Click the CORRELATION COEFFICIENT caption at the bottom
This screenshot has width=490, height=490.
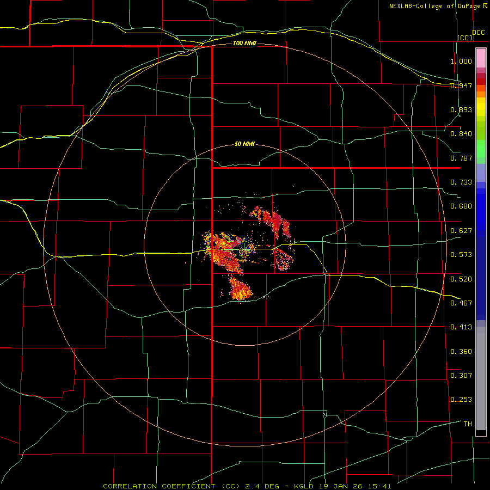point(247,486)
